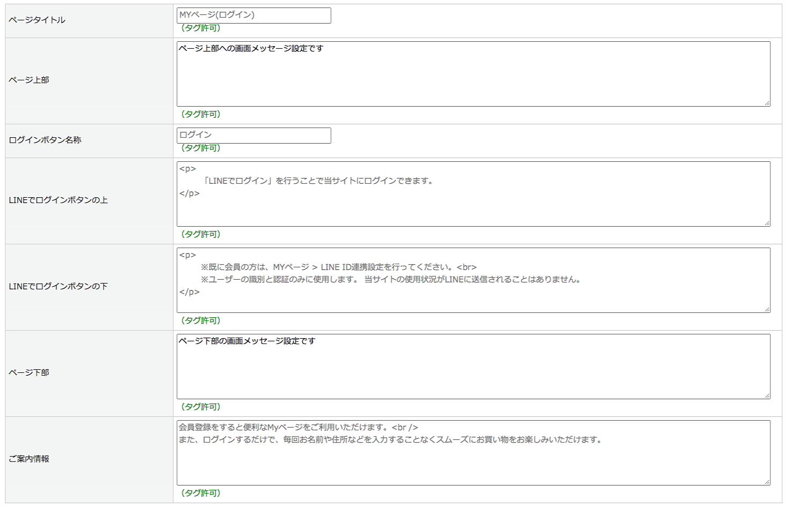Focus the LINEでログインボタンの上 textarea
Image resolution: width=787 pixels, height=508 pixels.
(x=473, y=194)
